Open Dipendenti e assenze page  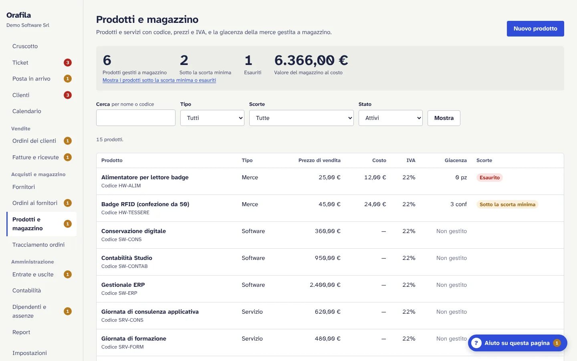pos(42,311)
